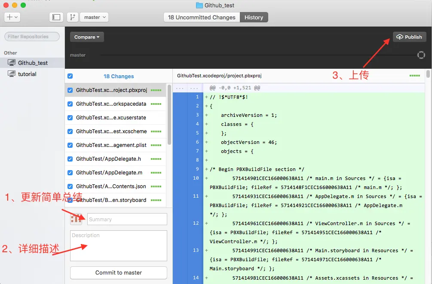
Task: Select the Github_test repository
Action: click(x=32, y=63)
